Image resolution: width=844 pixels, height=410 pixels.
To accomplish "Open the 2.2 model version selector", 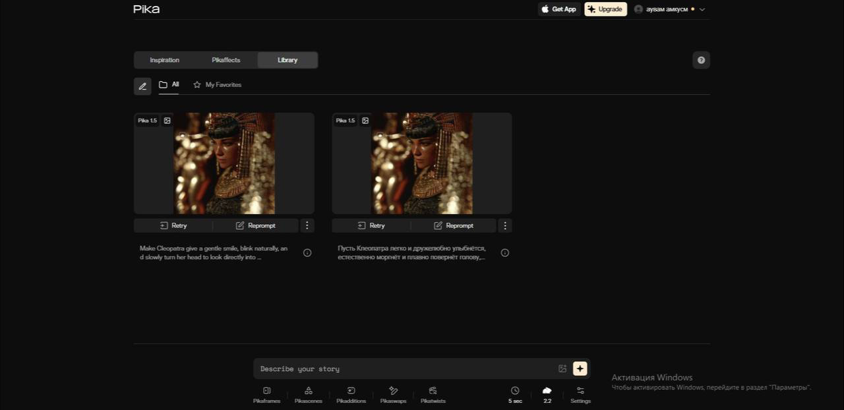I will click(547, 395).
